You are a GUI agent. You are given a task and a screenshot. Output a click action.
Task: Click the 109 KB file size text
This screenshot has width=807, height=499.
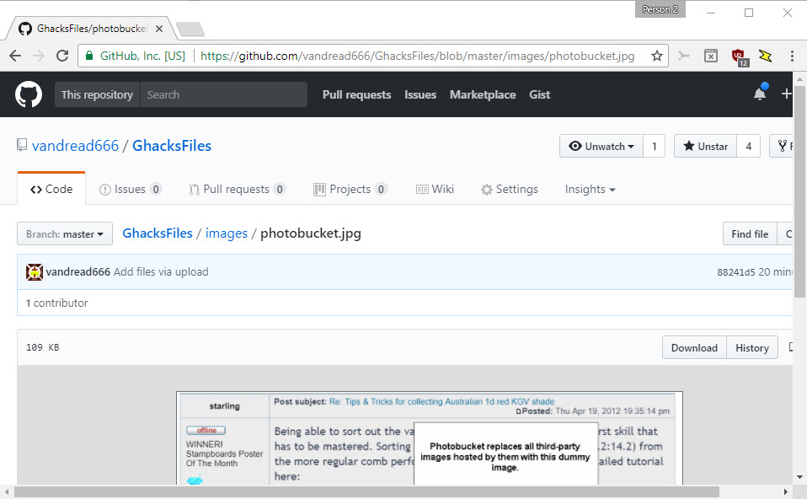coord(43,347)
